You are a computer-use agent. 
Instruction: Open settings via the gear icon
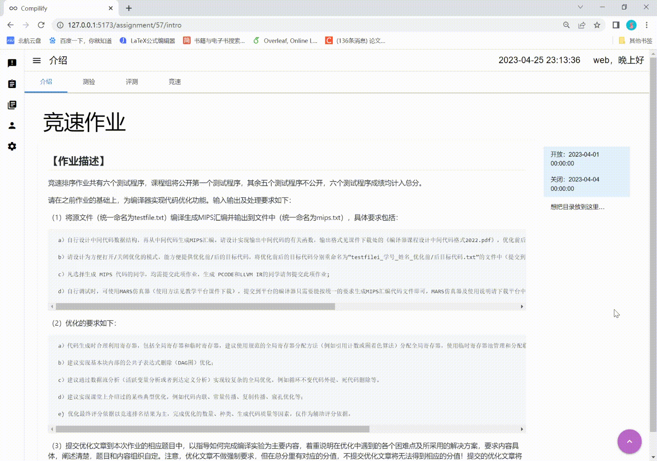coord(12,146)
